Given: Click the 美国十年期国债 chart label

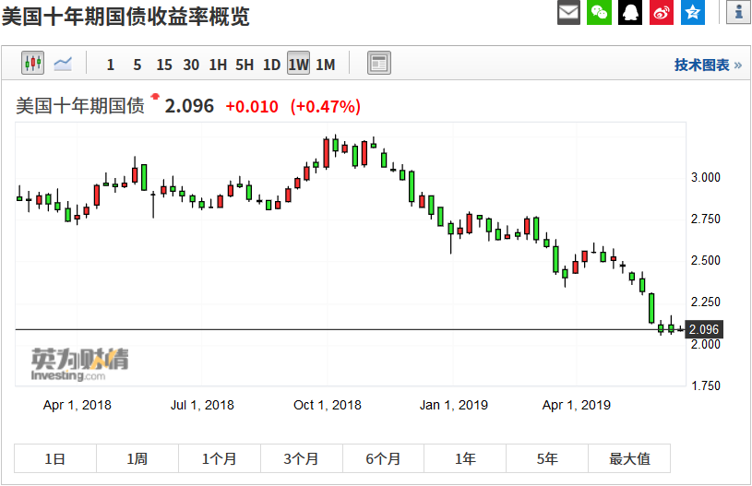Looking at the screenshot, I should [x=80, y=106].
